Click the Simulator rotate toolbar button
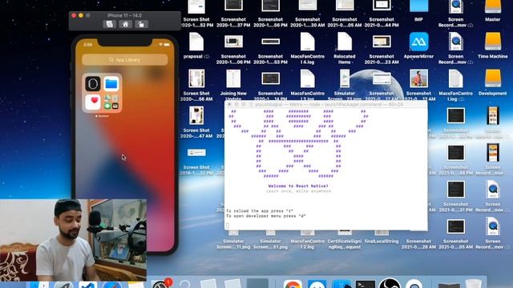The width and height of the screenshot is (513, 288). point(141,24)
